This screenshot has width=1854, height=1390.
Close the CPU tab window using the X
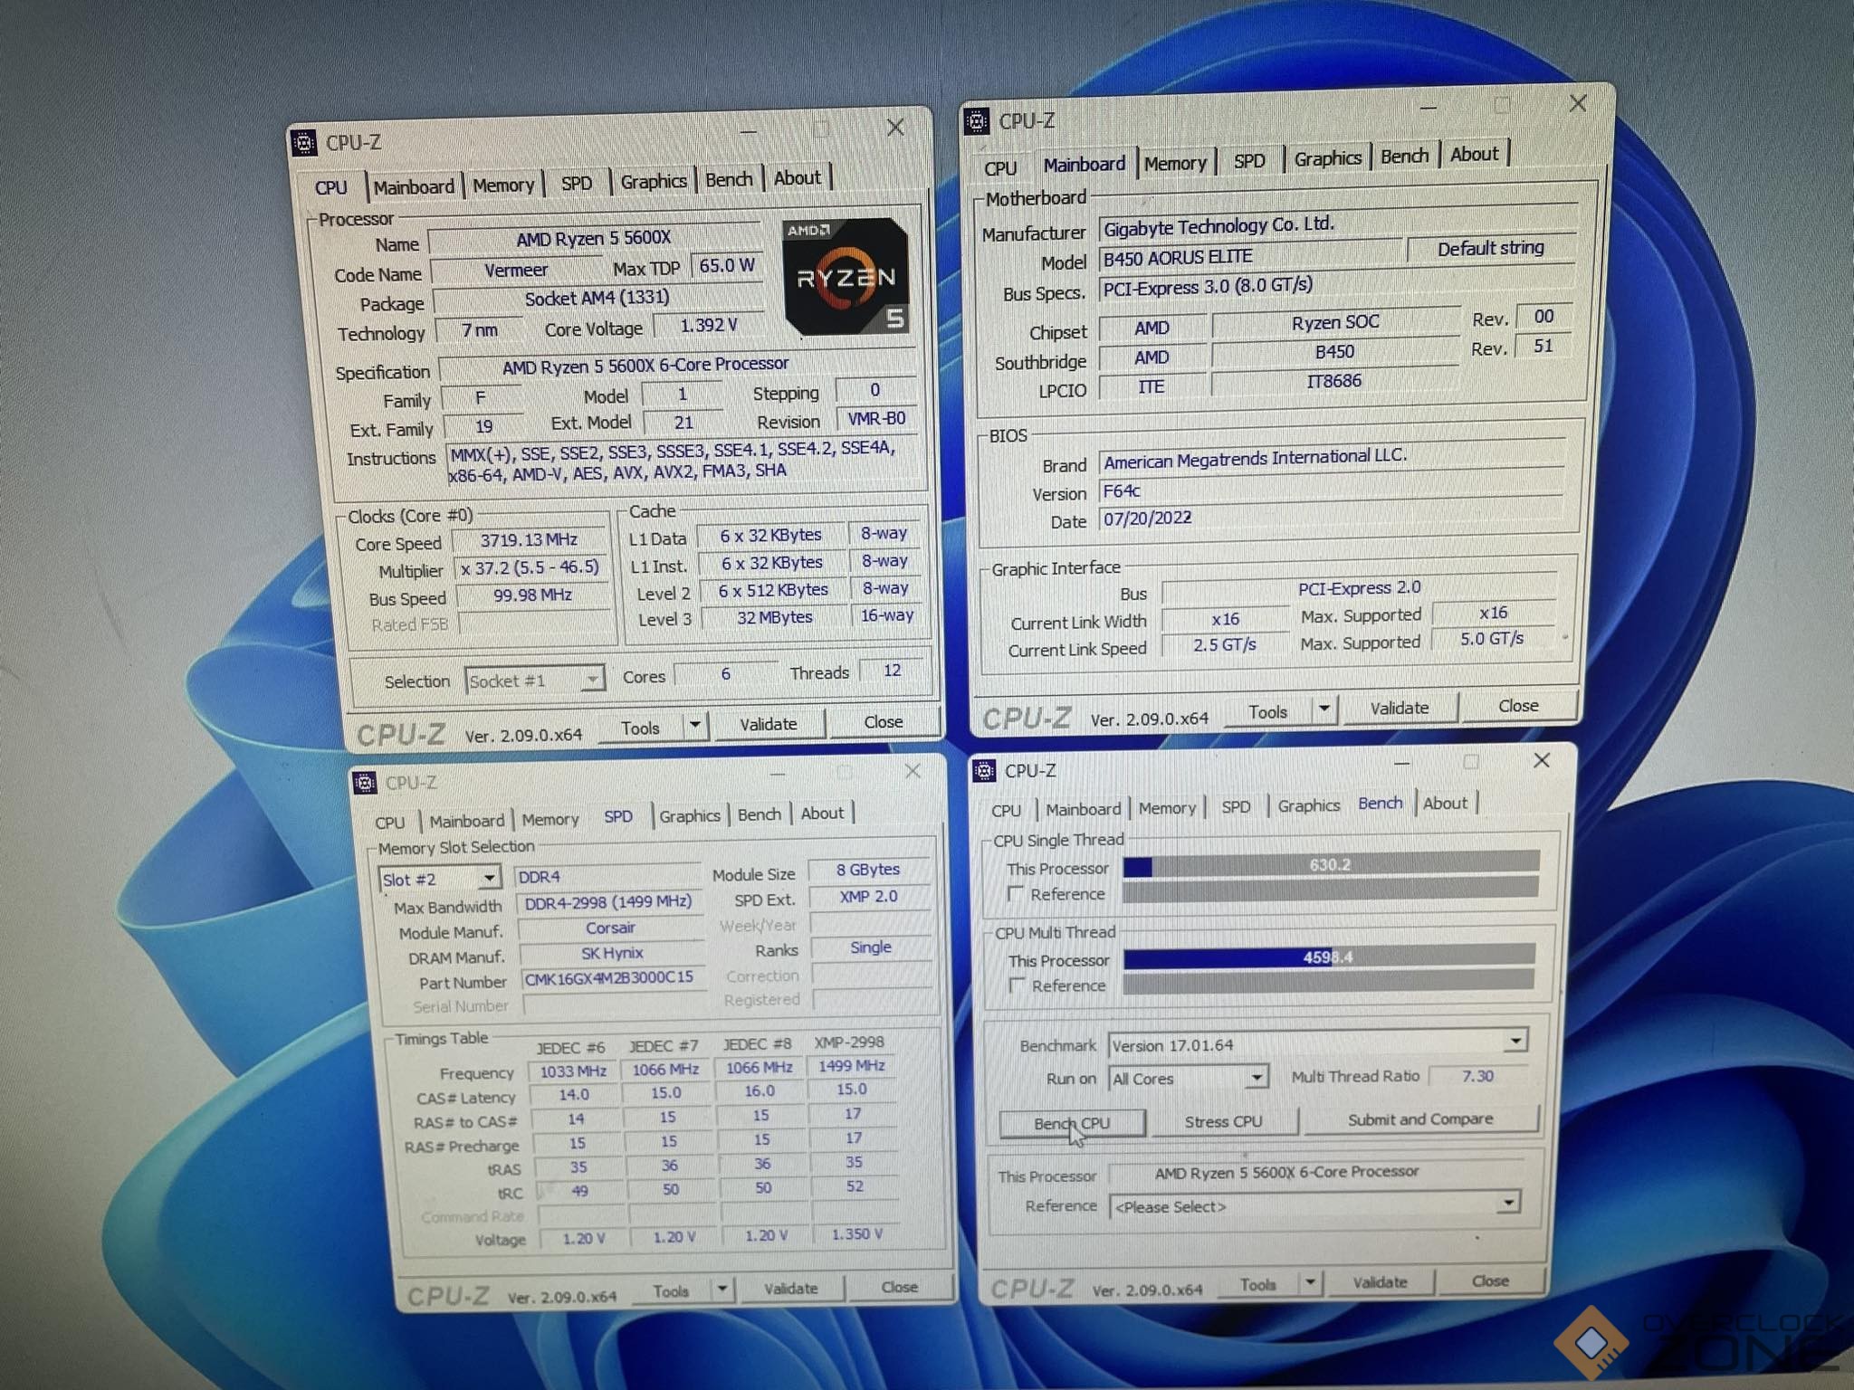tap(895, 128)
